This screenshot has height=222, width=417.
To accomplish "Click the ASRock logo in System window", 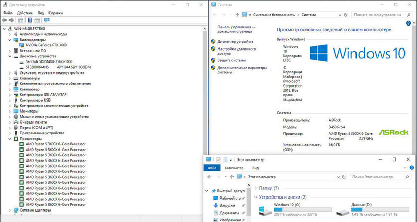I will (x=394, y=132).
